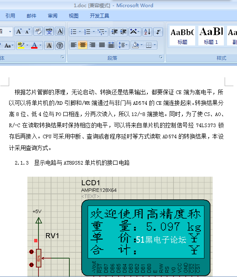The image size is (237, 277).
Task: Expand the font color dropdown arrow
Action: pyautogui.click(x=41, y=45)
